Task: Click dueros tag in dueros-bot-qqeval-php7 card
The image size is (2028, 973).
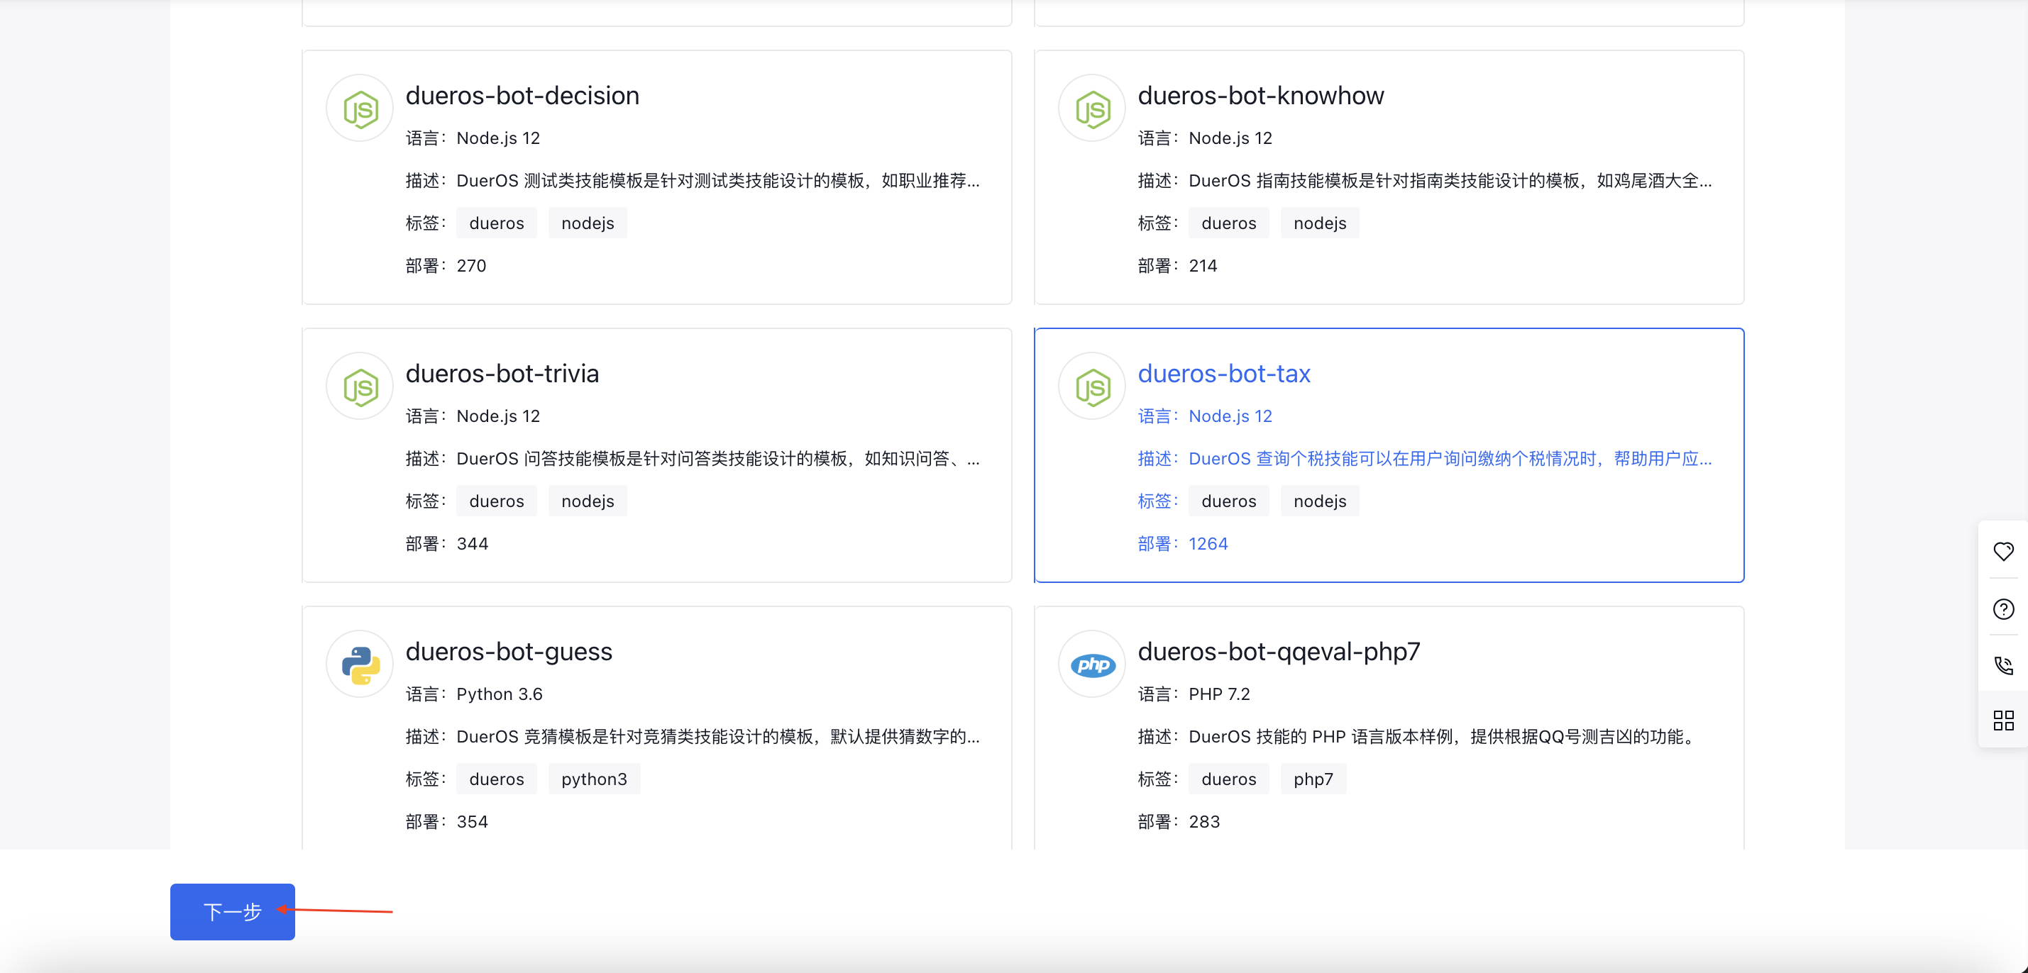Action: click(1229, 779)
